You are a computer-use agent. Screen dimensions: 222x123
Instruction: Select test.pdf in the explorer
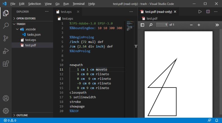tap(32, 45)
